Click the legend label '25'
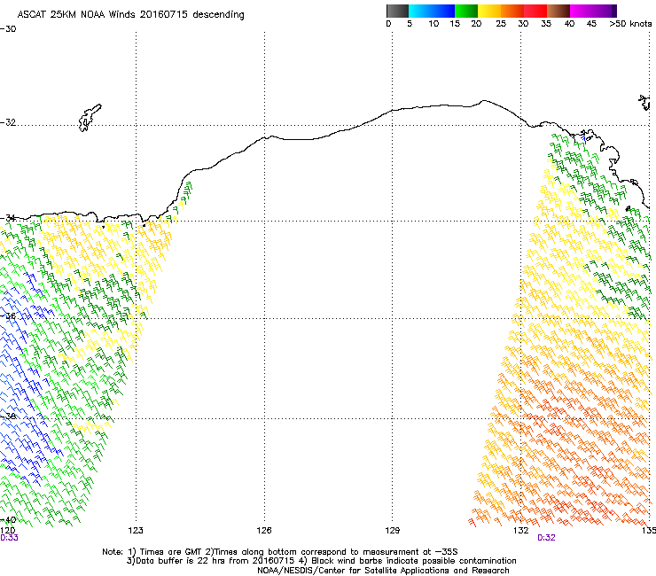This screenshot has width=656, height=576. click(x=501, y=23)
